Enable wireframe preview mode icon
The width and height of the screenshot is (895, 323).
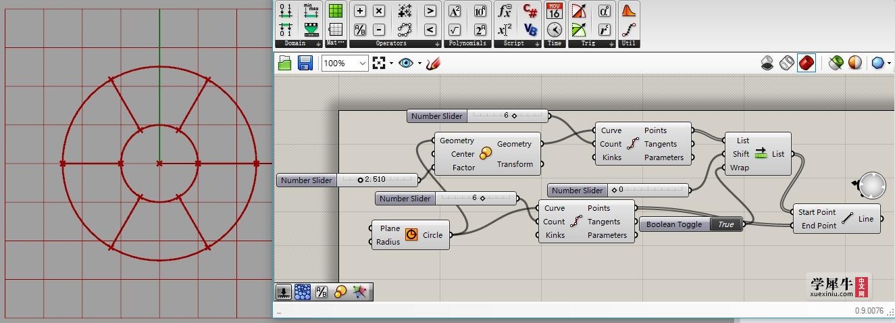786,64
